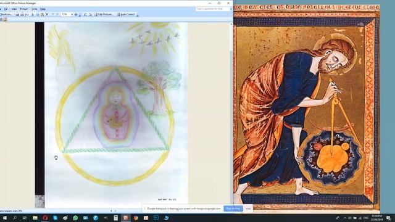The height and width of the screenshot is (222, 395).
Task: Go to the next picture arrow
Action: (x=115, y=211)
